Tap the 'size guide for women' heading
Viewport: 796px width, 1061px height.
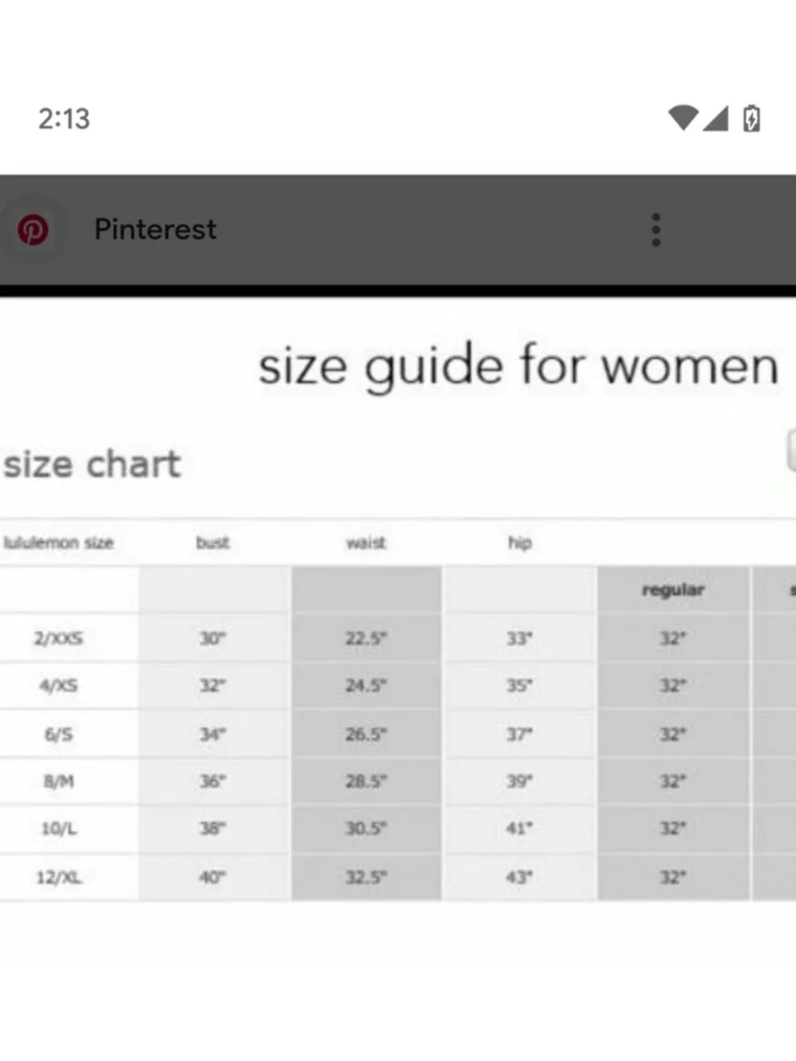[518, 367]
